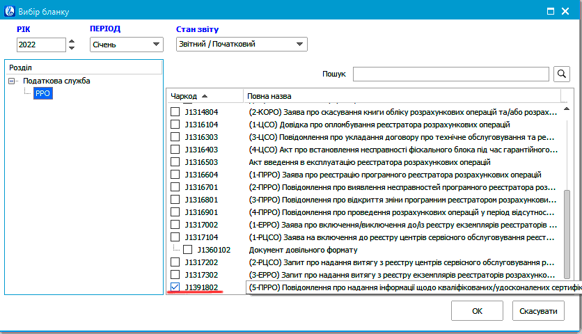This screenshot has width=582, height=334.
Task: Open the Період month dropdown
Action: pos(125,45)
